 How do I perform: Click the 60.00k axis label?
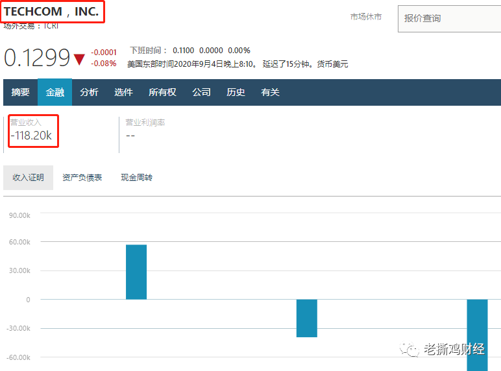pyautogui.click(x=19, y=242)
